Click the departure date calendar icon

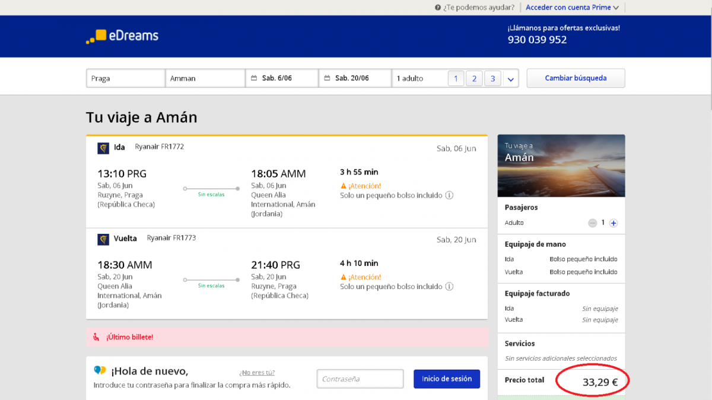tap(254, 78)
